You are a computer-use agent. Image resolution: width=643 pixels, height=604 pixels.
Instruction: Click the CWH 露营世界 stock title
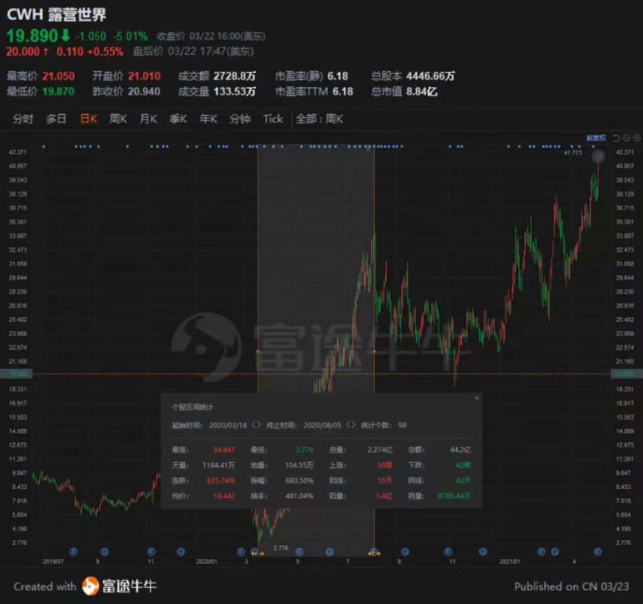(x=56, y=14)
